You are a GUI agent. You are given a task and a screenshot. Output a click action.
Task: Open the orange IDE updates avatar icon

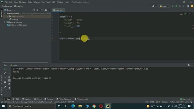pyautogui.click(x=192, y=6)
